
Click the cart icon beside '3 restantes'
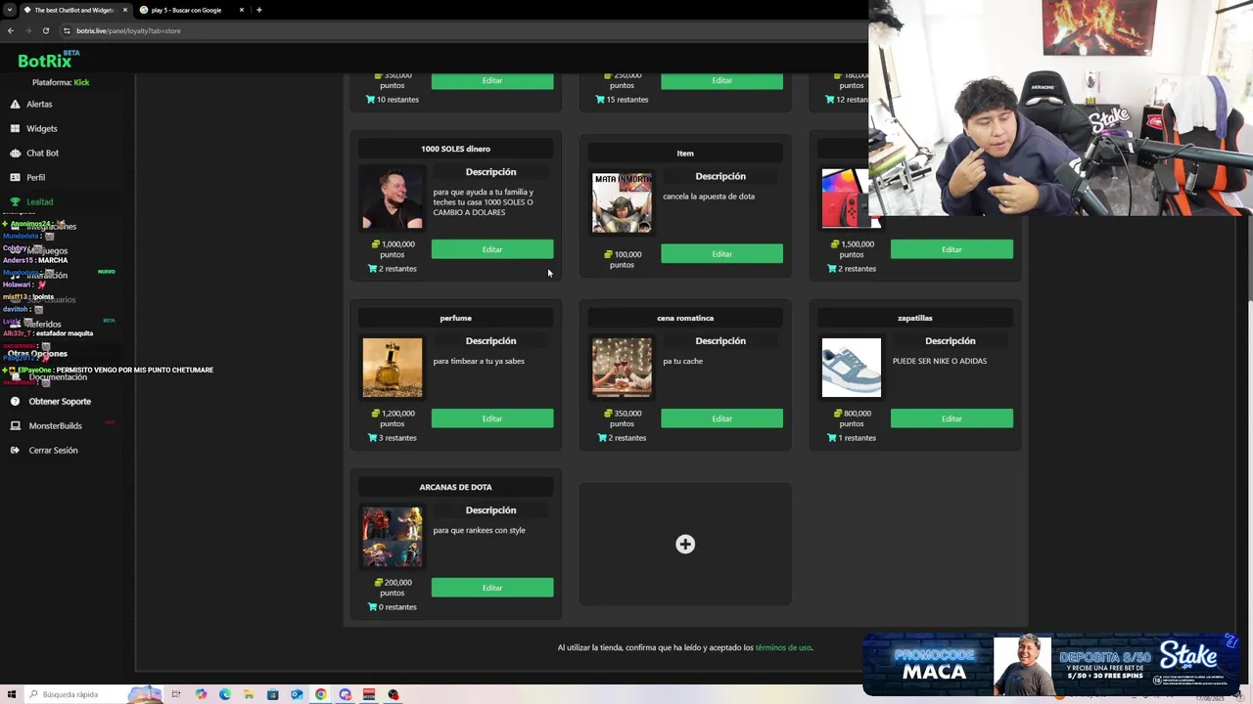[x=372, y=437]
